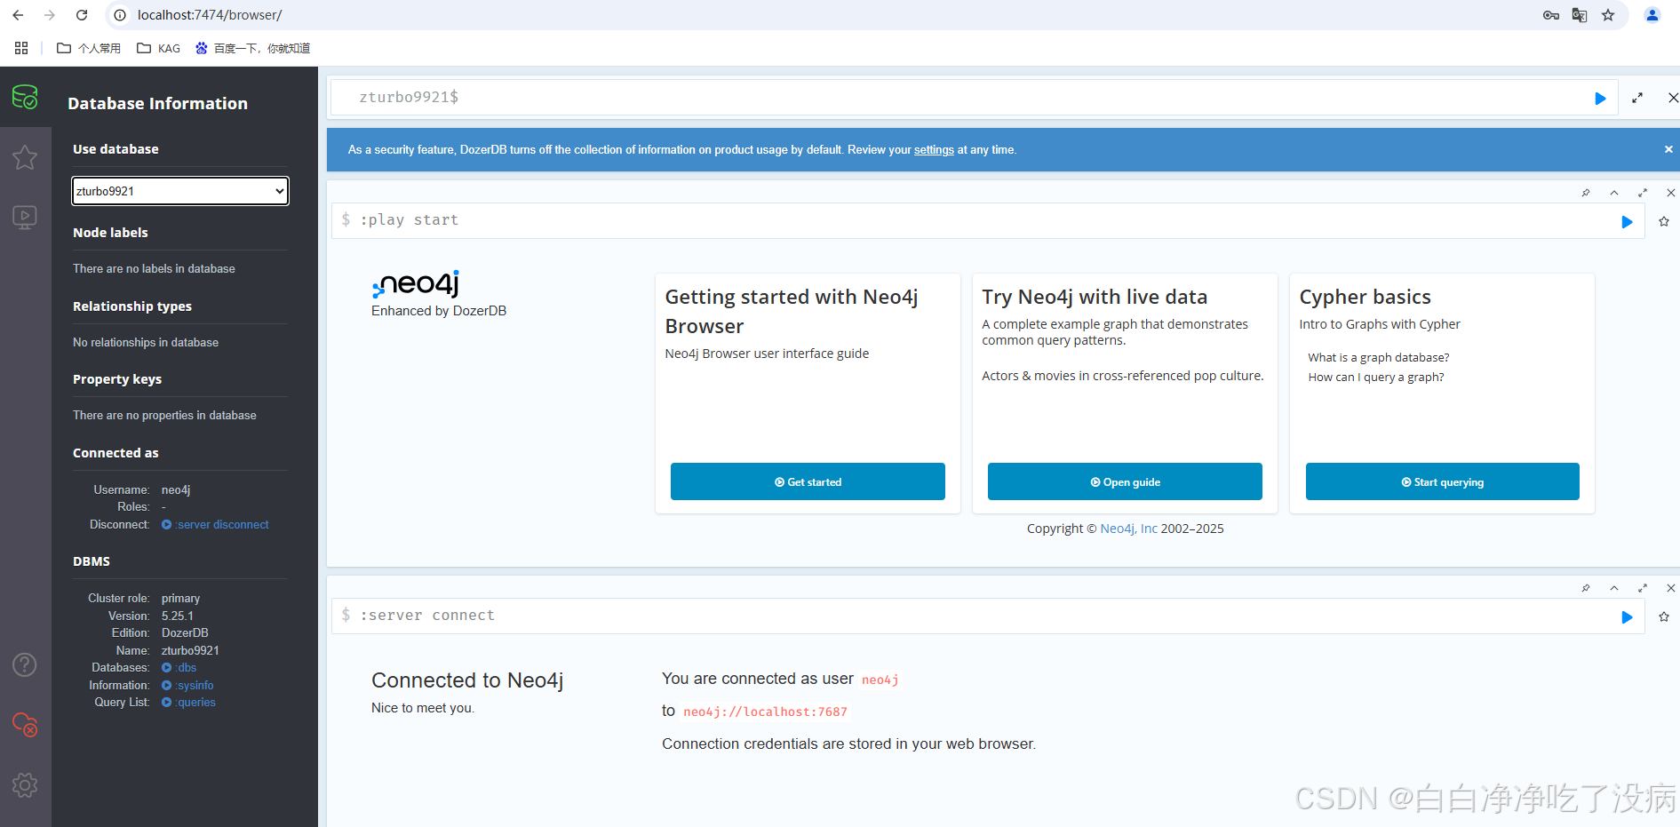The width and height of the screenshot is (1680, 827).
Task: Open the KAG bookmarks folder
Action: 159,48
